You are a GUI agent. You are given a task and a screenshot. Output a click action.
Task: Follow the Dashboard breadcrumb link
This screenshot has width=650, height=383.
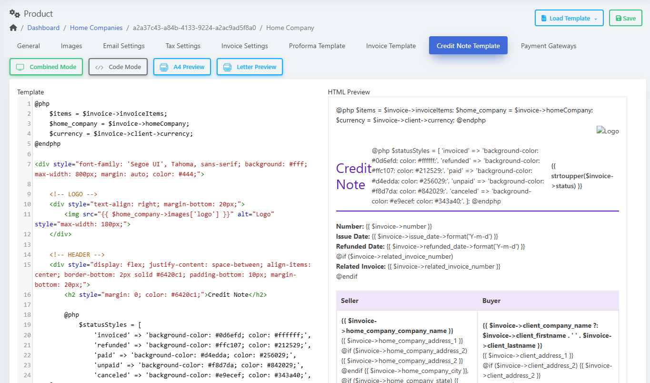43,28
